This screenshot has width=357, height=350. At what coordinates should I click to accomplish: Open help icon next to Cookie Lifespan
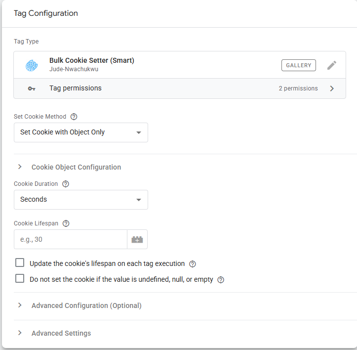point(66,223)
